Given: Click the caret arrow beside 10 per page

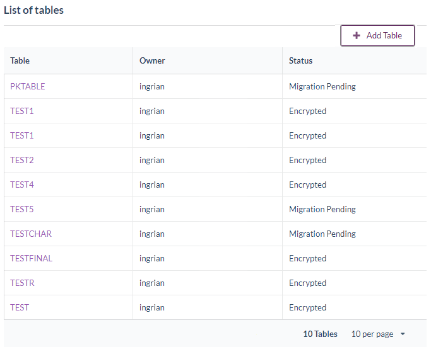Looking at the screenshot, I should pos(403,334).
